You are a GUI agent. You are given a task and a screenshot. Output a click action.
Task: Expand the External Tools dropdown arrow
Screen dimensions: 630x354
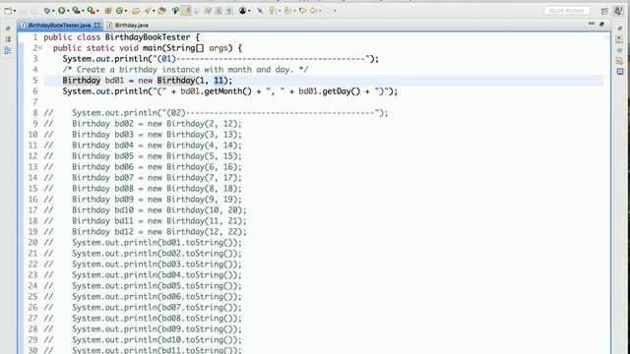coord(97,11)
